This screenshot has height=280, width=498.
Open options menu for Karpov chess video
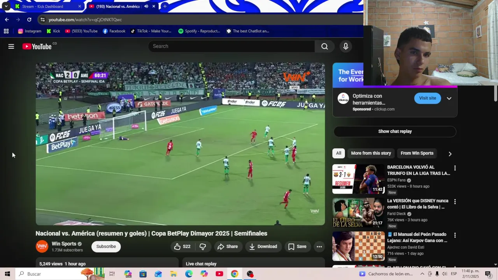(x=455, y=235)
